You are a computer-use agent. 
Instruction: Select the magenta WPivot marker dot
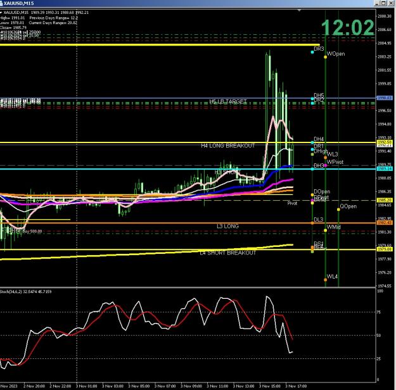[x=325, y=165]
